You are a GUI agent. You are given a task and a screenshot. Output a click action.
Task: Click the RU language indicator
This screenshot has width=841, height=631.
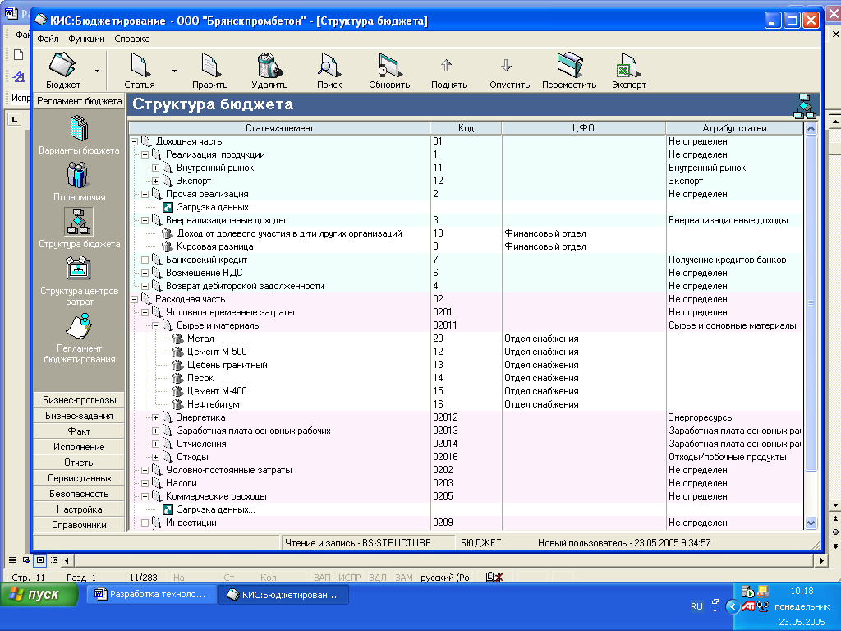[x=696, y=606]
